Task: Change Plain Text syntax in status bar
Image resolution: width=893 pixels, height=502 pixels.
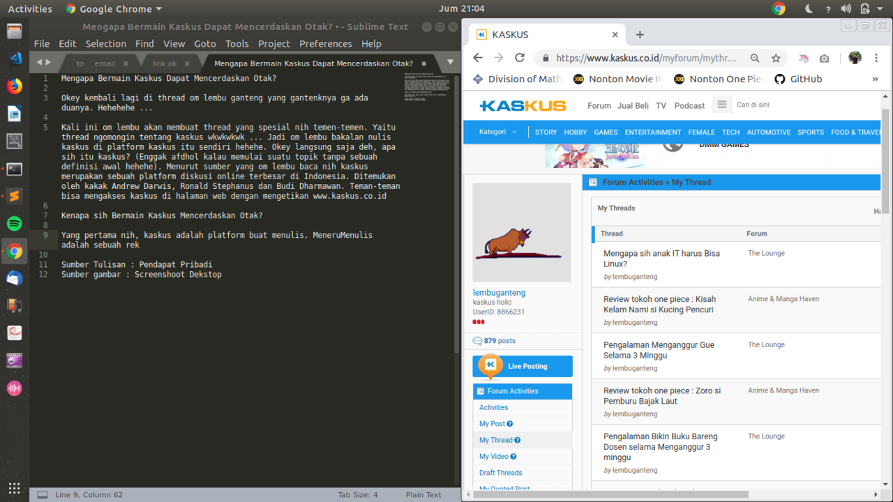Action: [423, 494]
